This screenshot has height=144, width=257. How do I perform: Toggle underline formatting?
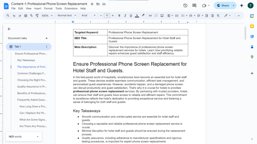131,16
